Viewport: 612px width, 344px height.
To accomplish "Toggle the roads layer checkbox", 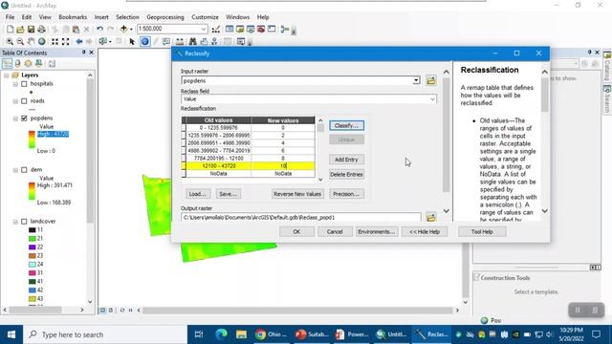I will pos(24,101).
